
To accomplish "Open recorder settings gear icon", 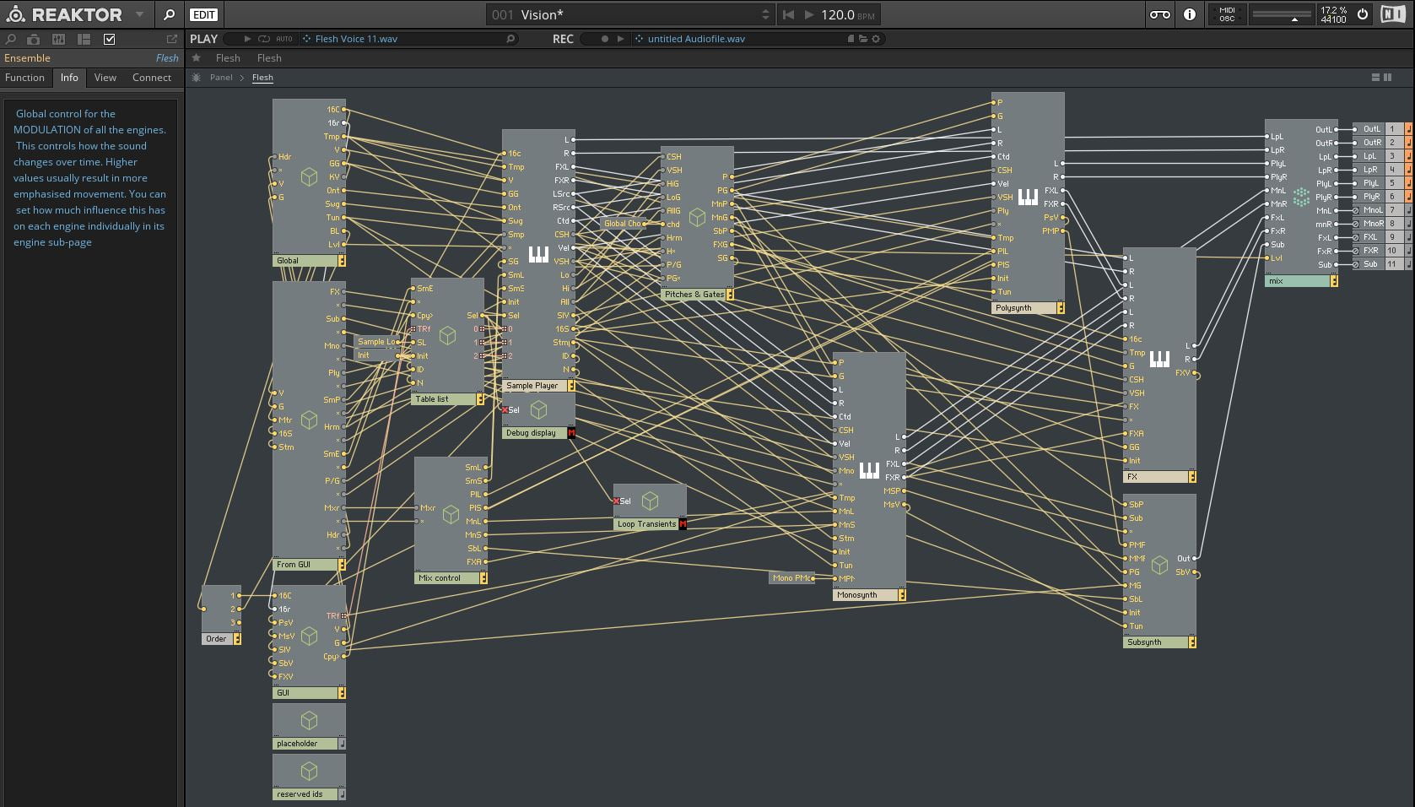I will 876,39.
